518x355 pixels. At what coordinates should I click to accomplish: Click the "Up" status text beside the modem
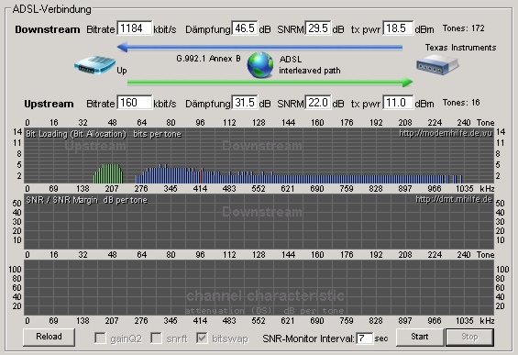click(x=122, y=71)
